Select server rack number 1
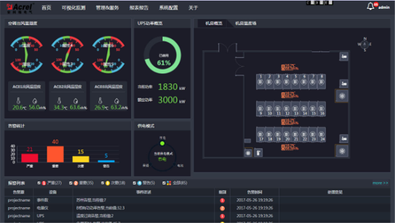 [260, 82]
